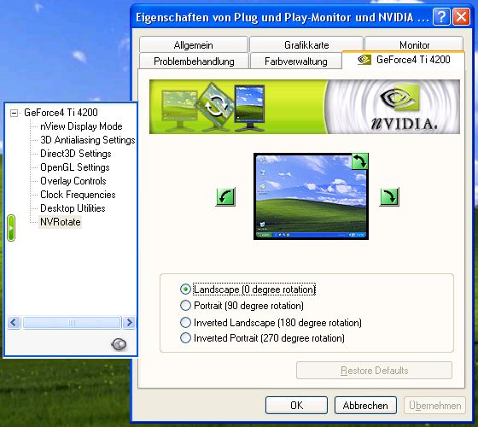Open the Monitor tab
Viewport: 478px width, 427px height.
414,44
